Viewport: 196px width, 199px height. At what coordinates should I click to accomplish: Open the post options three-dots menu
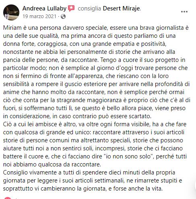pyautogui.click(x=184, y=12)
